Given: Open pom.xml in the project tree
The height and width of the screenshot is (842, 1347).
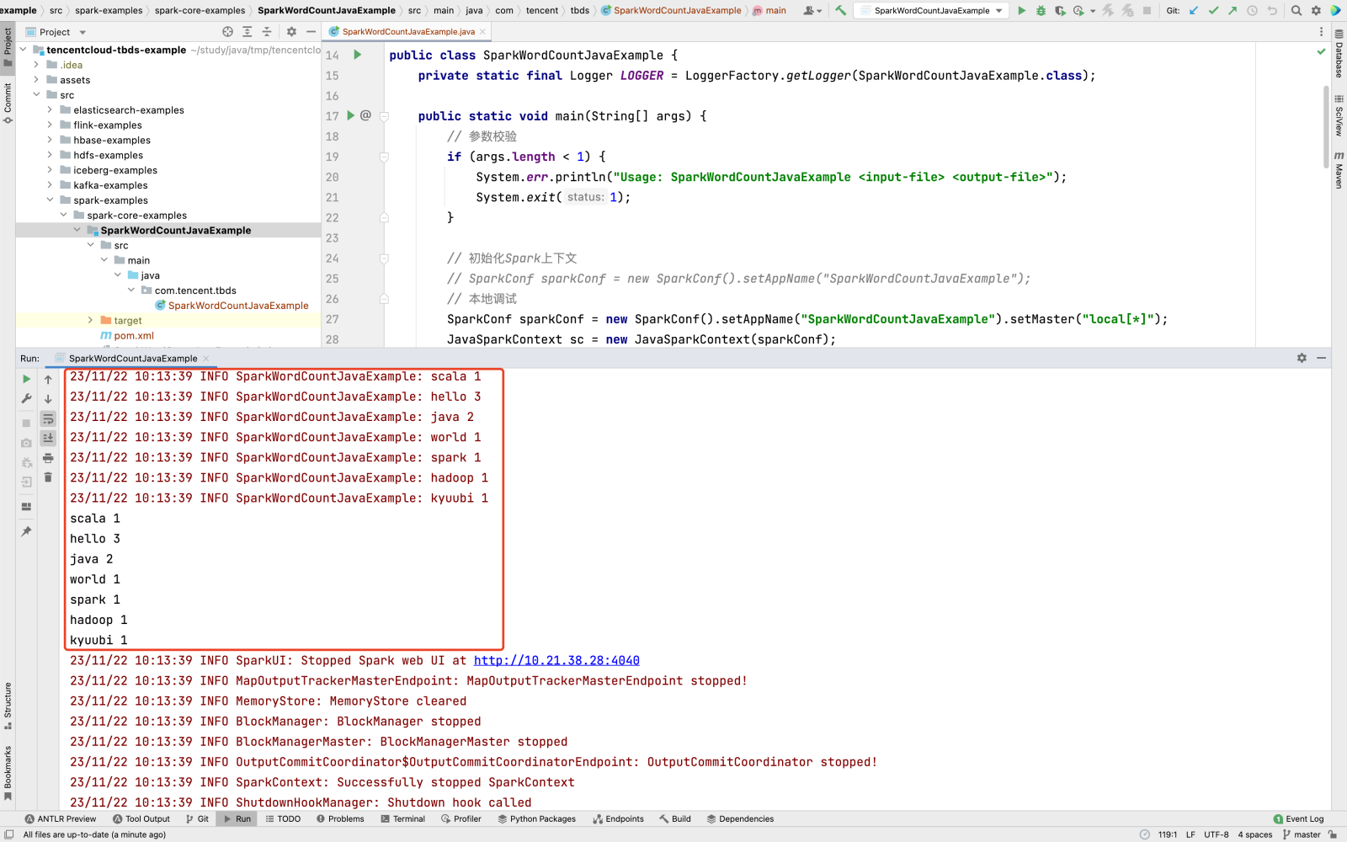Looking at the screenshot, I should click(134, 336).
